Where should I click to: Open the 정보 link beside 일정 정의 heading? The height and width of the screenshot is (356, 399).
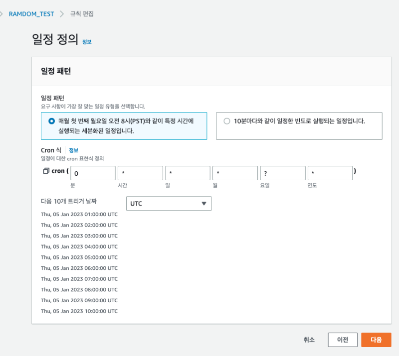(87, 42)
